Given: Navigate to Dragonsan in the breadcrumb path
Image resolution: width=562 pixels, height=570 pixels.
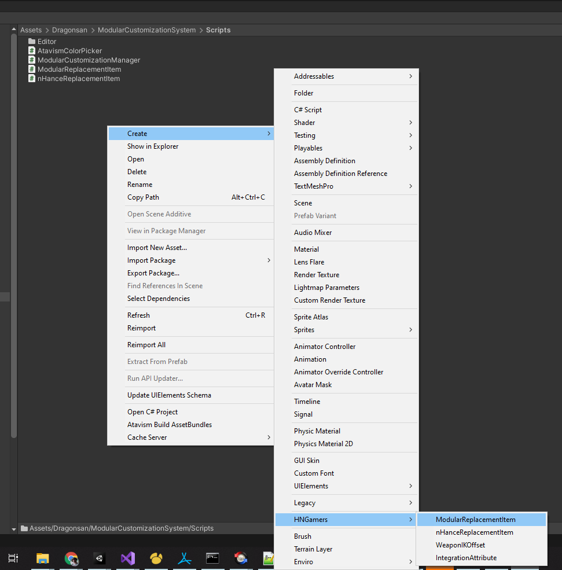Looking at the screenshot, I should [69, 30].
